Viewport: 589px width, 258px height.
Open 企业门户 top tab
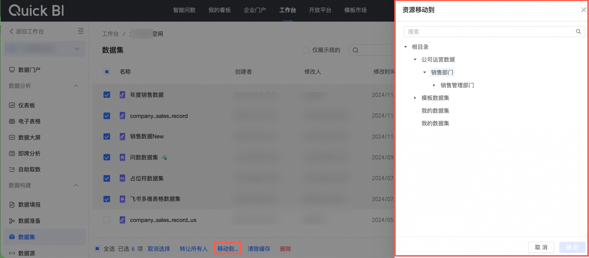click(x=255, y=10)
